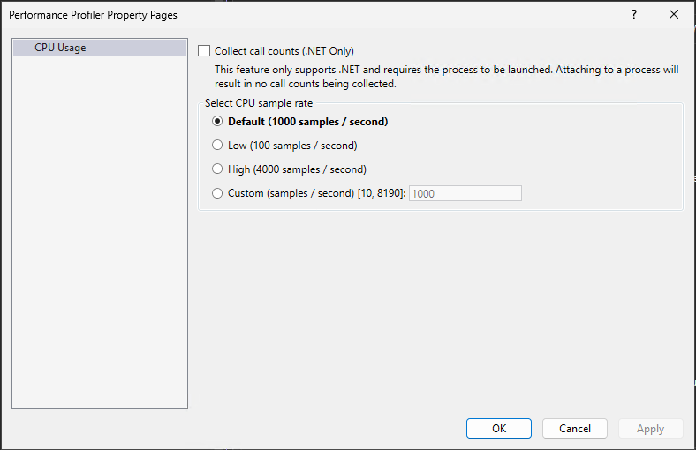Select the Default sample rate radio button
696x450 pixels.
point(217,122)
